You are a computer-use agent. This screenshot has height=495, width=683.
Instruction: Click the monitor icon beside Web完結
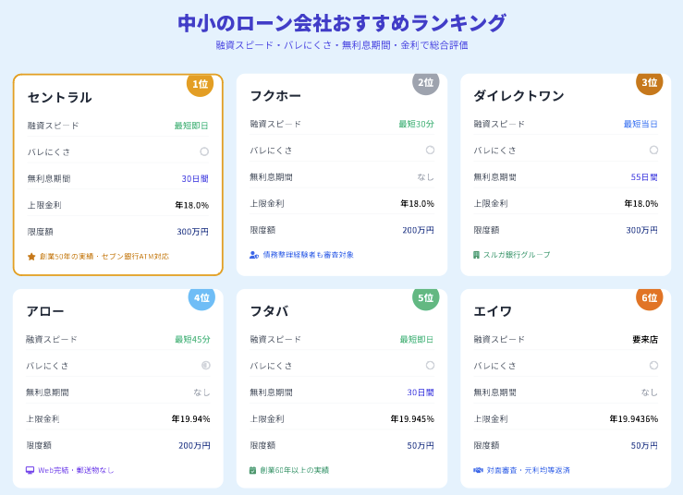pos(30,470)
